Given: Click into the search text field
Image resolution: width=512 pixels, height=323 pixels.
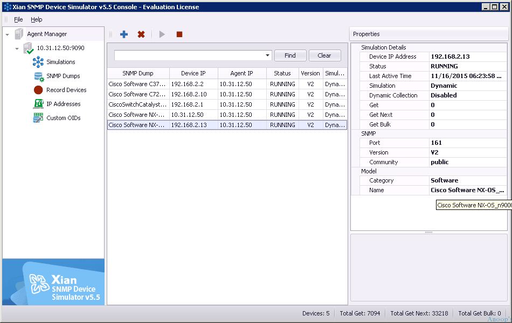Looking at the screenshot, I should point(189,55).
